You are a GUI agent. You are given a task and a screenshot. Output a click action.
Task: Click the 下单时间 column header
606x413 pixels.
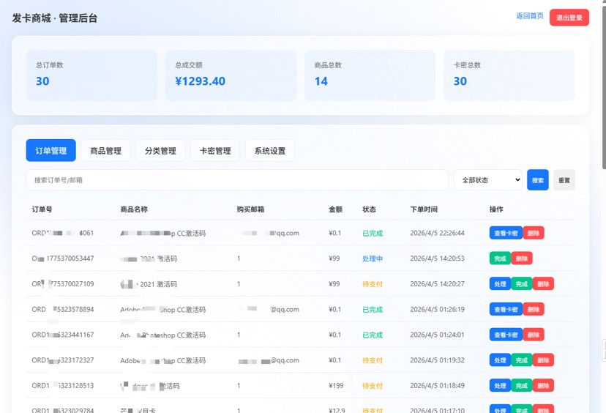coord(424,209)
